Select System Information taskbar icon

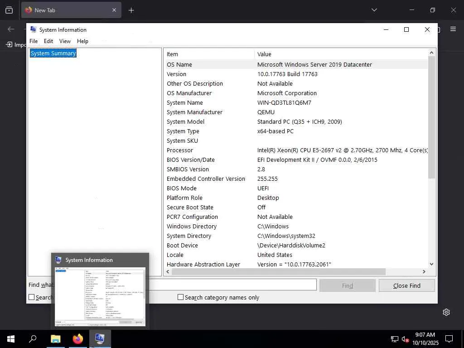100,339
